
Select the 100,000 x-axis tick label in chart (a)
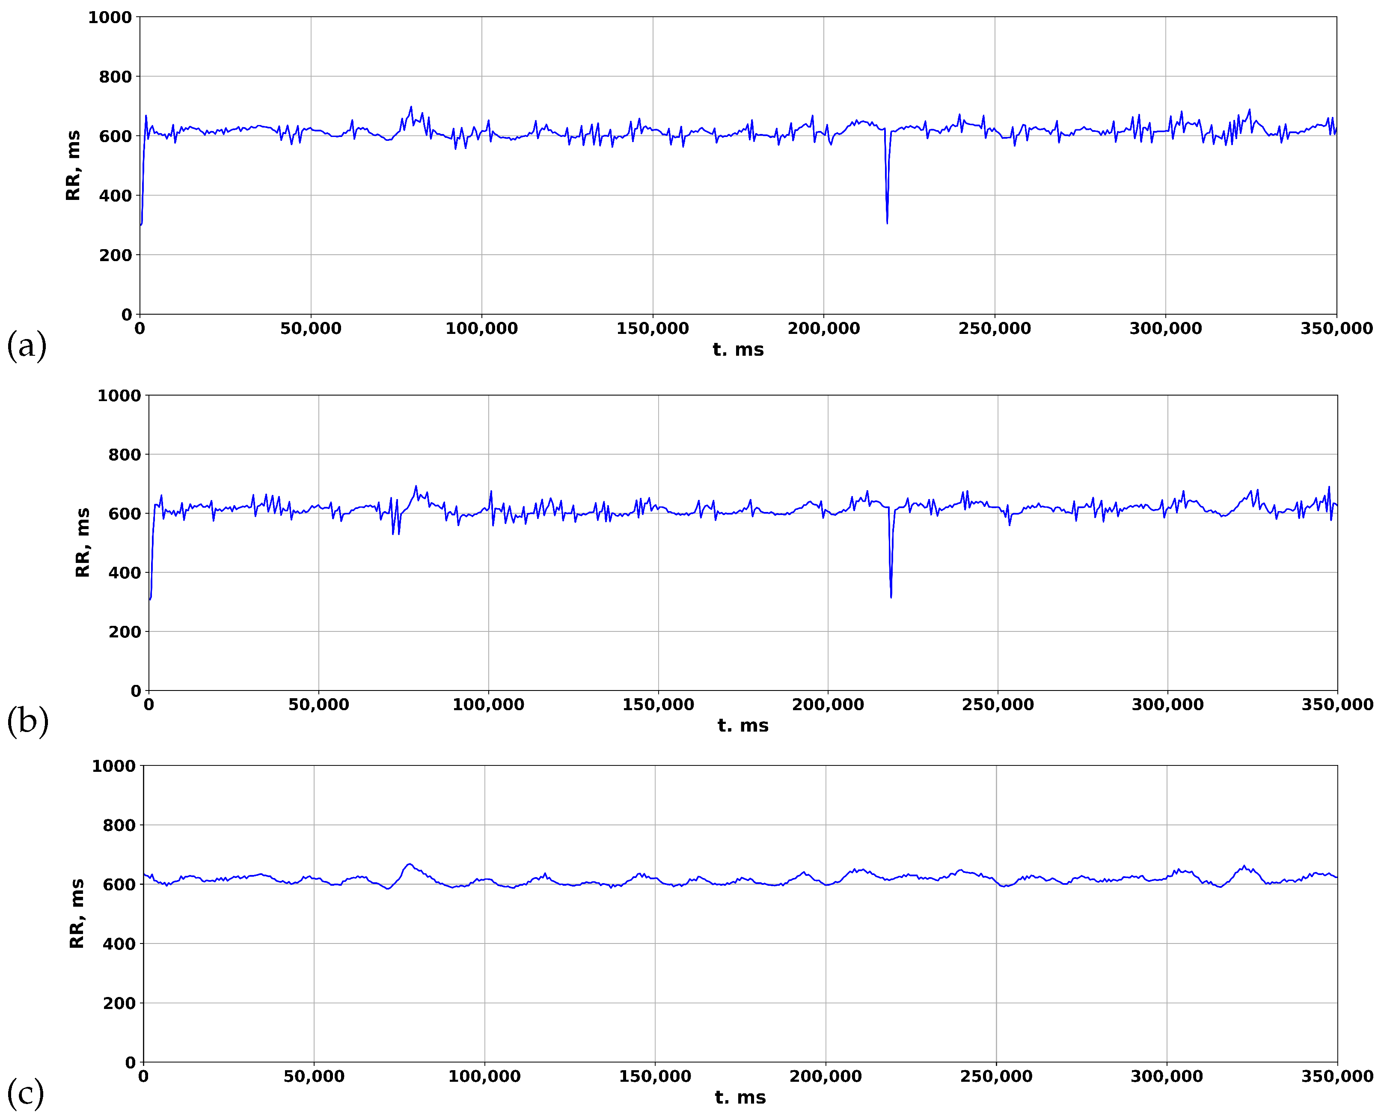pyautogui.click(x=481, y=329)
